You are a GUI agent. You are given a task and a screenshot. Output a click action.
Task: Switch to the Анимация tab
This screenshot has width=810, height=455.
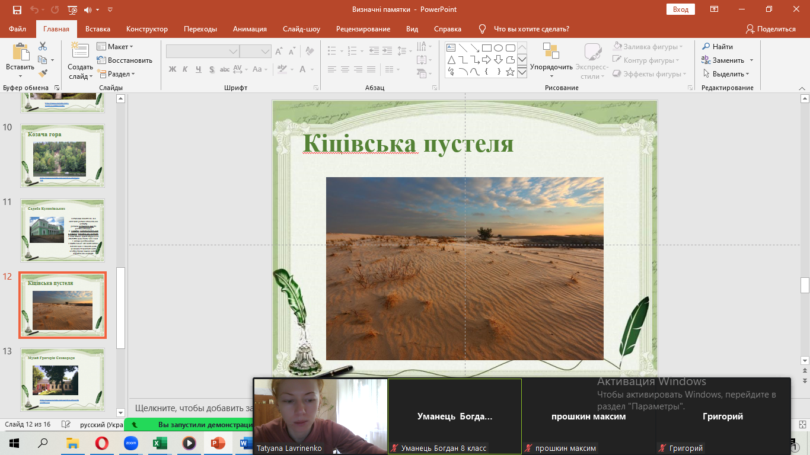tap(250, 29)
